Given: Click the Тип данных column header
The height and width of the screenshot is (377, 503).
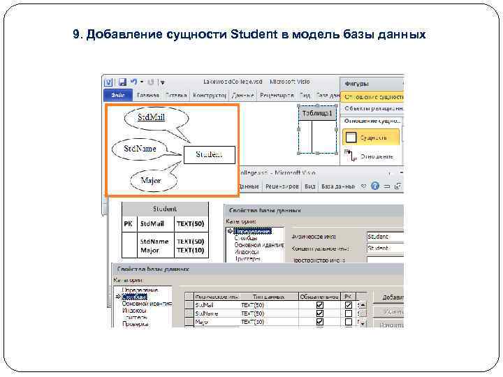Looking at the screenshot, I should coord(269,297).
